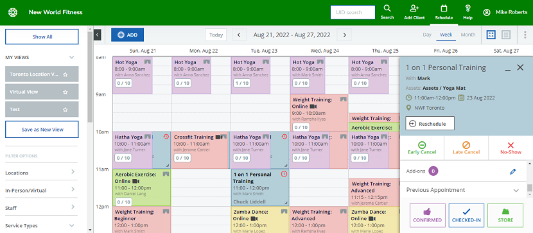Close the 1 on 1 Personal Training panel
The width and height of the screenshot is (533, 233).
coord(520,67)
